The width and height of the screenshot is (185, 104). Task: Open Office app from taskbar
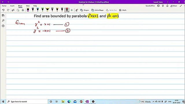pyautogui.click(x=81, y=101)
